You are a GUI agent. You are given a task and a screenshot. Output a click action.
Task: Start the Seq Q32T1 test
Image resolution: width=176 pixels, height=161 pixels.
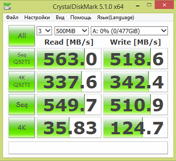[x=22, y=59]
